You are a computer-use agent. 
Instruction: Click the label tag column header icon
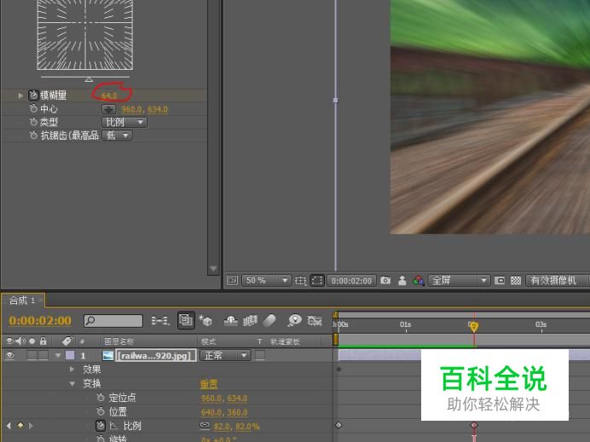point(67,342)
